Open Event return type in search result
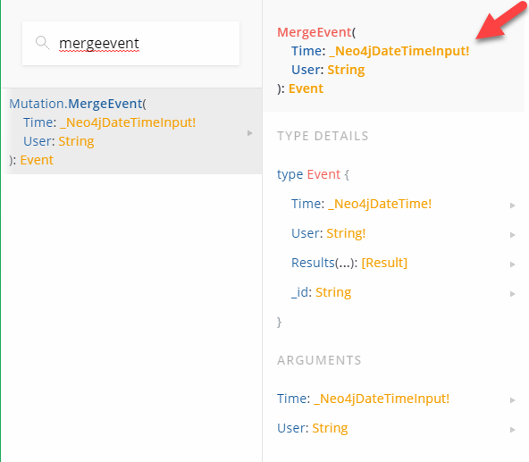The width and height of the screenshot is (529, 462). 37,160
